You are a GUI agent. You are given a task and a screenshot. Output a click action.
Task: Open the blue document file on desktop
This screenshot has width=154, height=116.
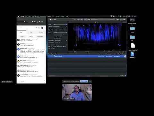(132, 54)
